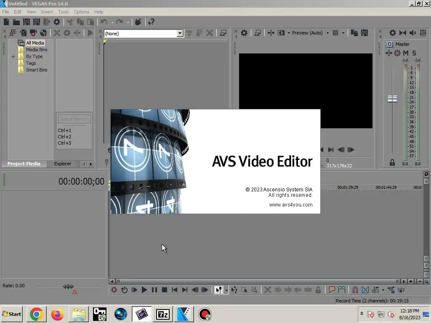Click Master bus volume fader handle
The height and width of the screenshot is (323, 431).
click(392, 98)
